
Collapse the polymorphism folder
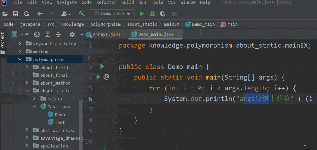coord(20,60)
